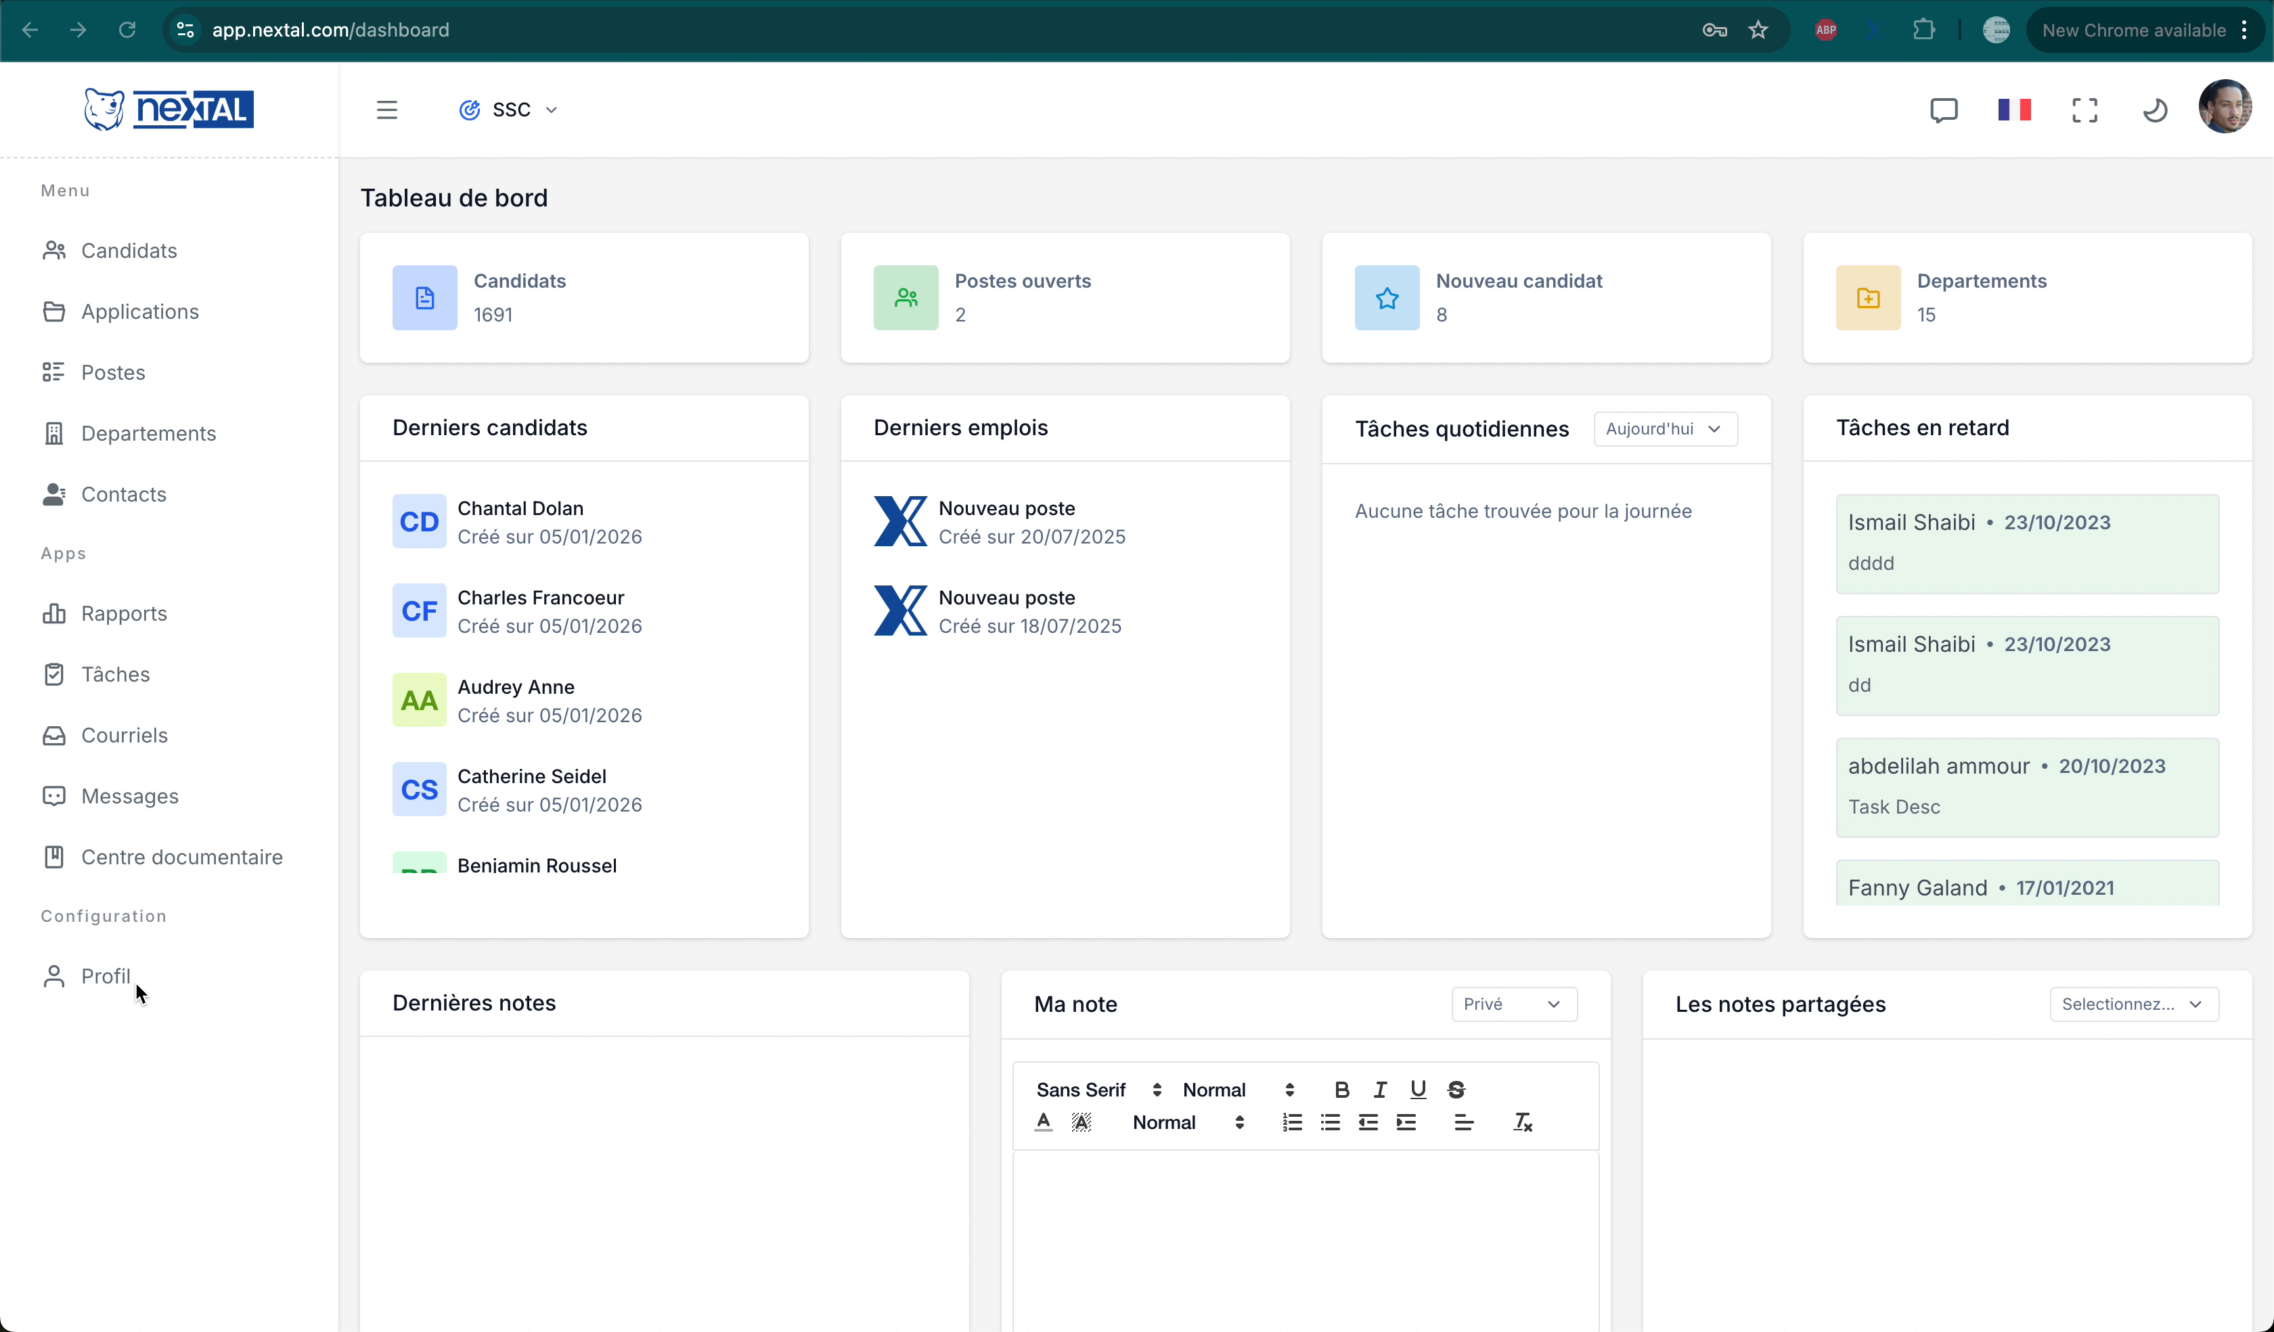Screen dimensions: 2274x1332
Task: Open the Chantal Dolan candidate entry
Action: coord(522,522)
